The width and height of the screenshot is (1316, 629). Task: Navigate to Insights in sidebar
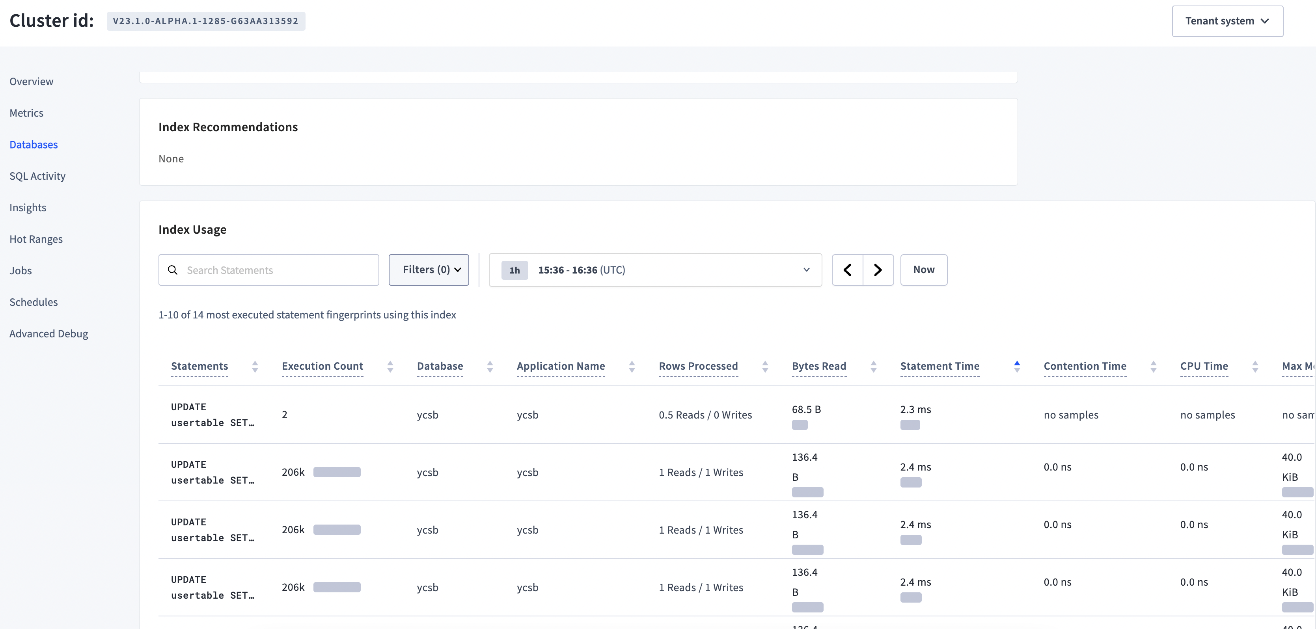point(28,207)
